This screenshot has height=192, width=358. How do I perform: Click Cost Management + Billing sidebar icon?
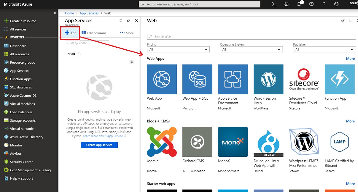[6, 170]
